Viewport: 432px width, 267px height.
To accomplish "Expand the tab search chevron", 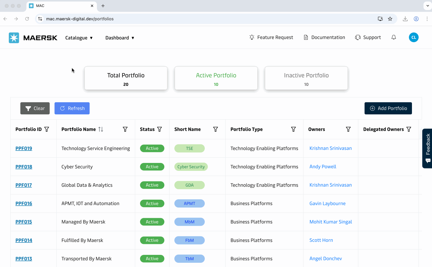I will [427, 6].
